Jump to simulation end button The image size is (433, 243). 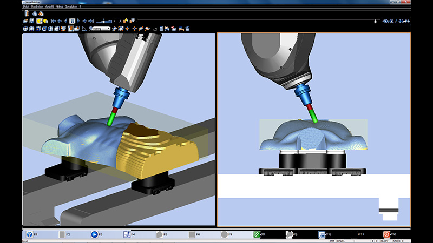[91, 21]
